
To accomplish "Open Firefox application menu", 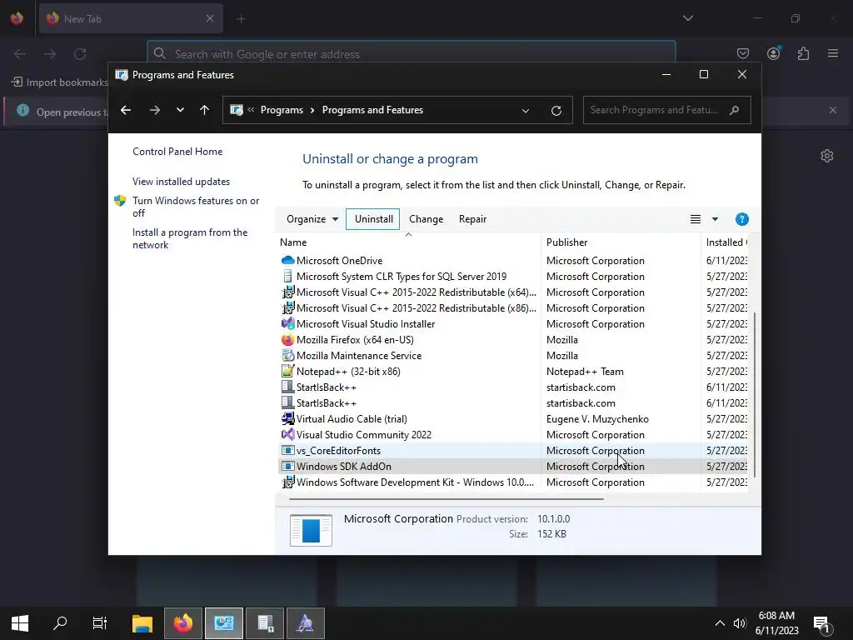I will pyautogui.click(x=833, y=53).
